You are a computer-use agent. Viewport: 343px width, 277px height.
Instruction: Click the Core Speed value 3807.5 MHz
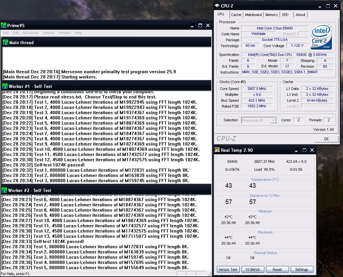(x=257, y=89)
